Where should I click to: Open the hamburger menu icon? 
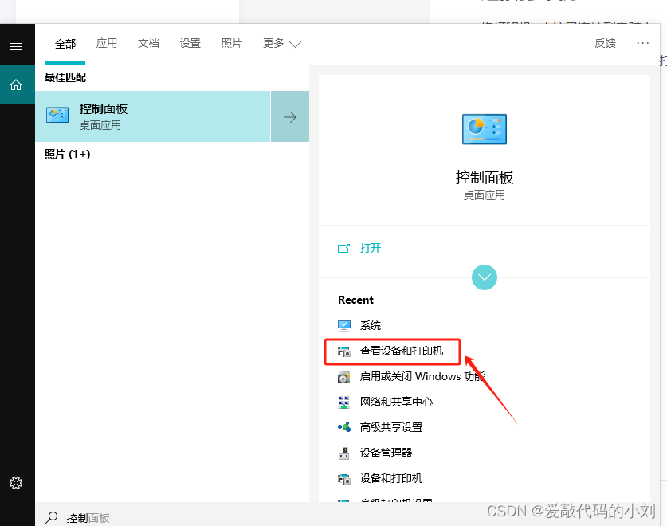click(x=16, y=46)
